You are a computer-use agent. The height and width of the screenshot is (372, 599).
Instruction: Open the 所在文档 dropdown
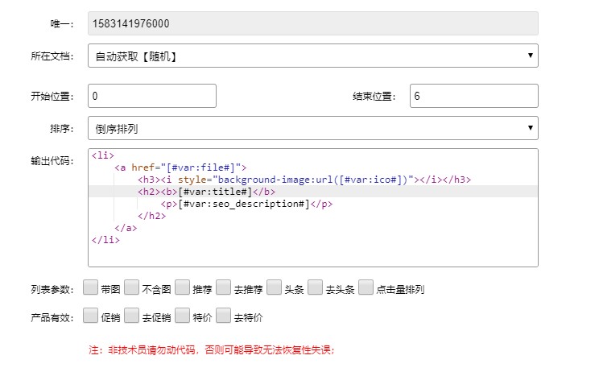click(313, 56)
